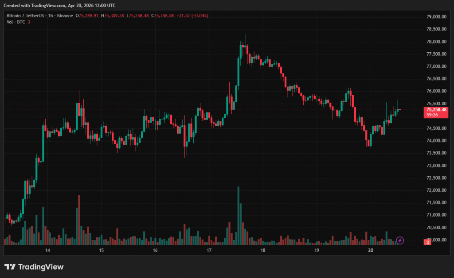Click the 73,500.00 price axis label
Screen dimensions: 454x278
pos(436,153)
